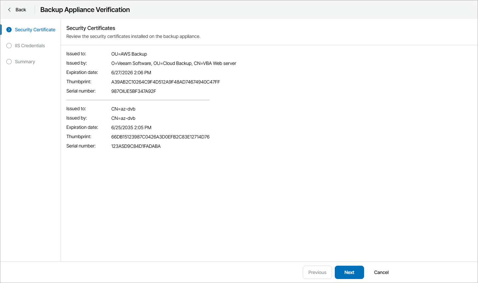478x283 pixels.
Task: Click the circle icon next to Summary
Action: [9, 62]
